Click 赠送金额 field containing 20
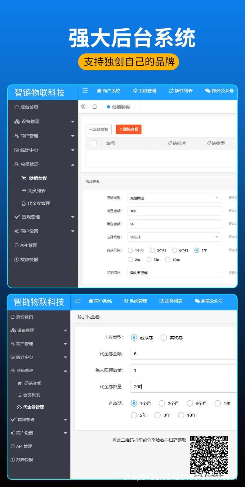Screen dimensions: 245x487 coord(174,224)
